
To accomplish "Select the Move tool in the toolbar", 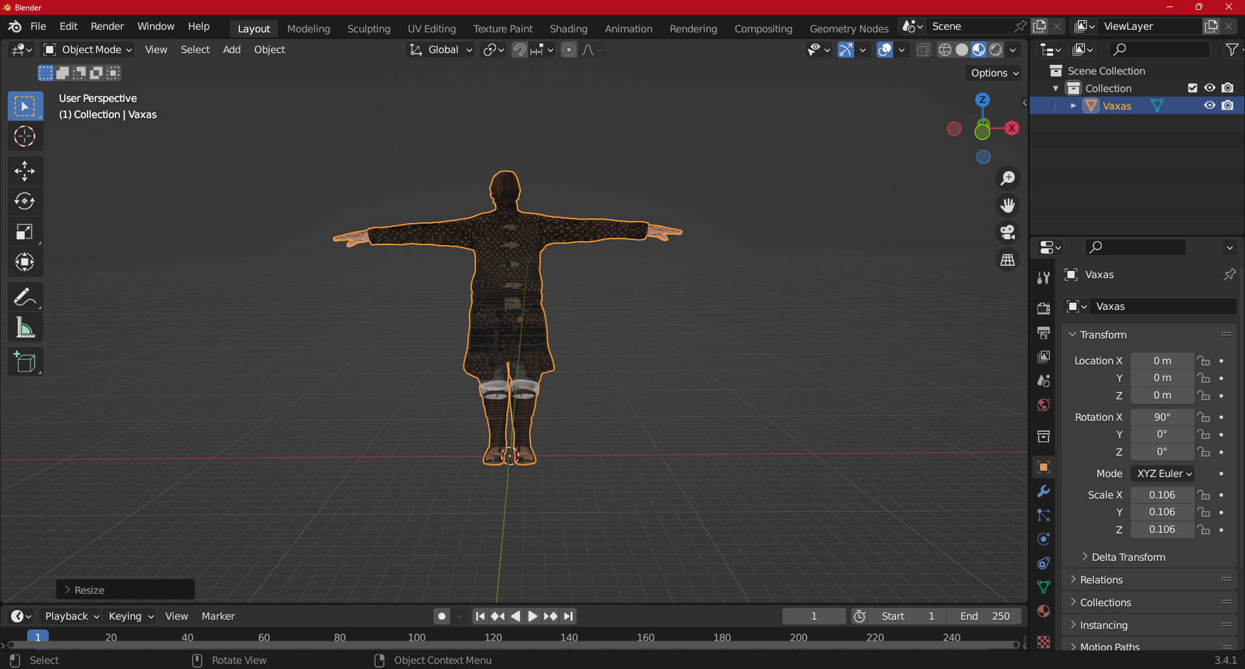I will (x=25, y=171).
